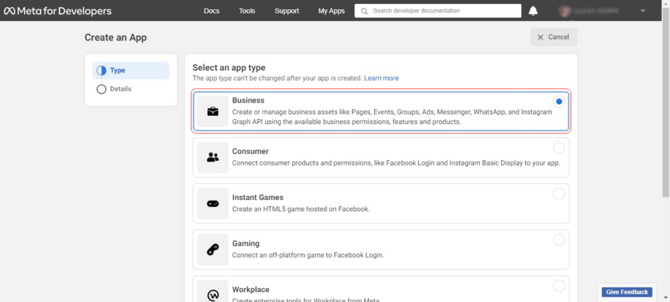Open the account dropdown arrow

pos(643,11)
